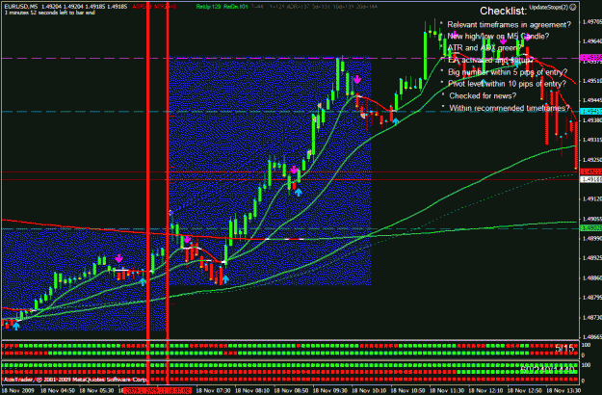Select the UpdateStops(2) expert label
Image resolution: width=602 pixels, height=395 pixels.
549,8
